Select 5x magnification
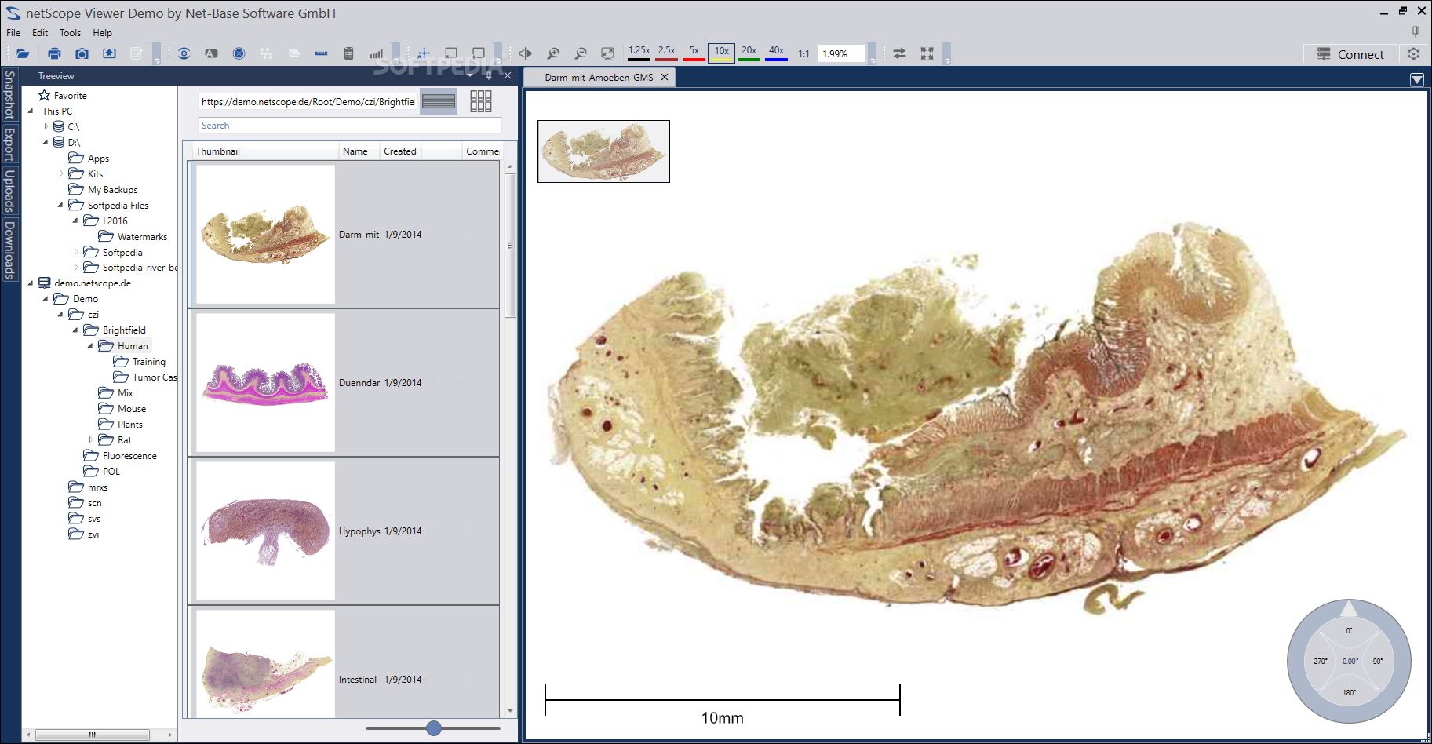The width and height of the screenshot is (1432, 744). [694, 53]
